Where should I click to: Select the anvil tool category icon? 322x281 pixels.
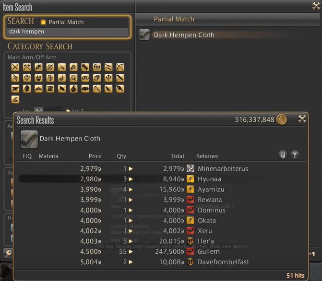coord(15,89)
